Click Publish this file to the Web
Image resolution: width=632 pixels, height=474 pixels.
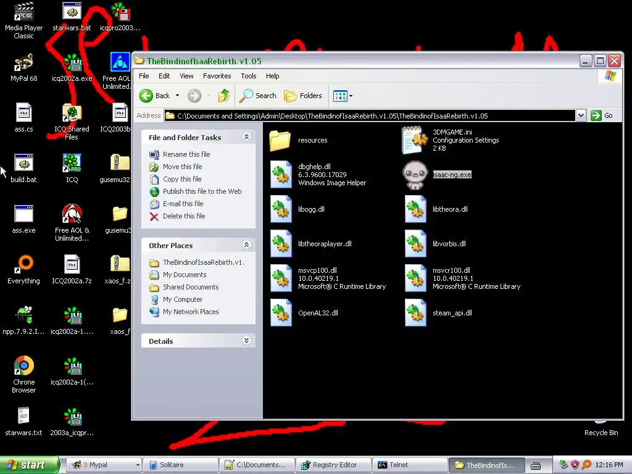coord(202,191)
